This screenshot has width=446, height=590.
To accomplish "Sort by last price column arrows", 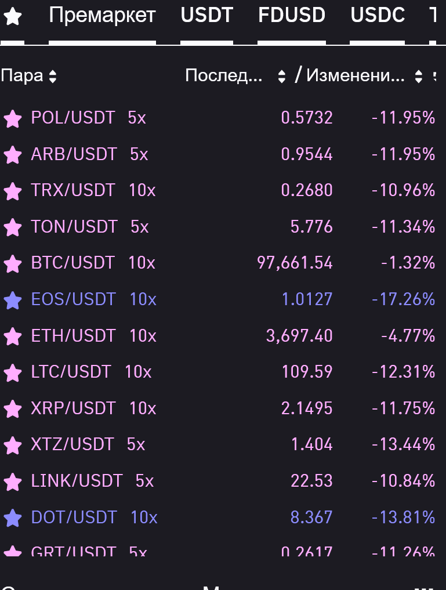I will (x=282, y=76).
